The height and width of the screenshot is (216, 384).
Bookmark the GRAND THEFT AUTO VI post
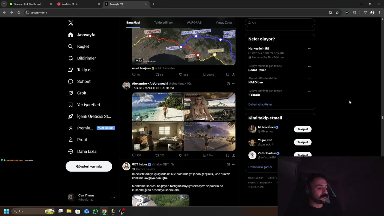pos(228,155)
